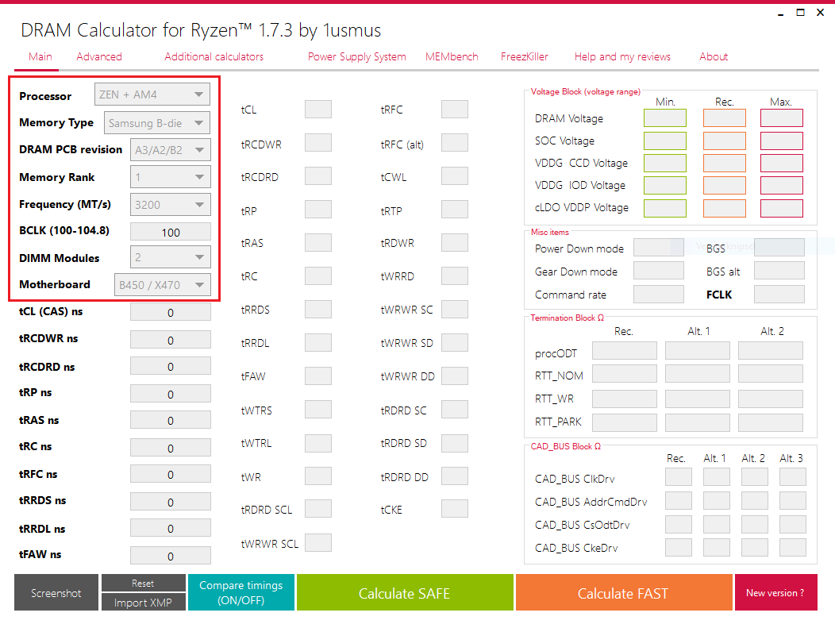
Task: Click the BCLK value input field
Action: 170,233
